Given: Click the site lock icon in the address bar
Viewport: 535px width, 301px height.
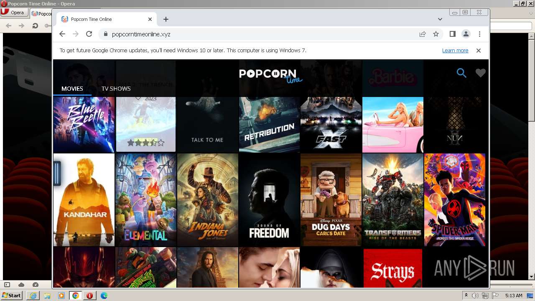Looking at the screenshot, I should [105, 34].
